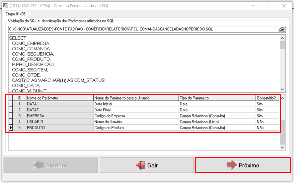
Task: Click inside the SQL SELECT text area
Action: 144,64
